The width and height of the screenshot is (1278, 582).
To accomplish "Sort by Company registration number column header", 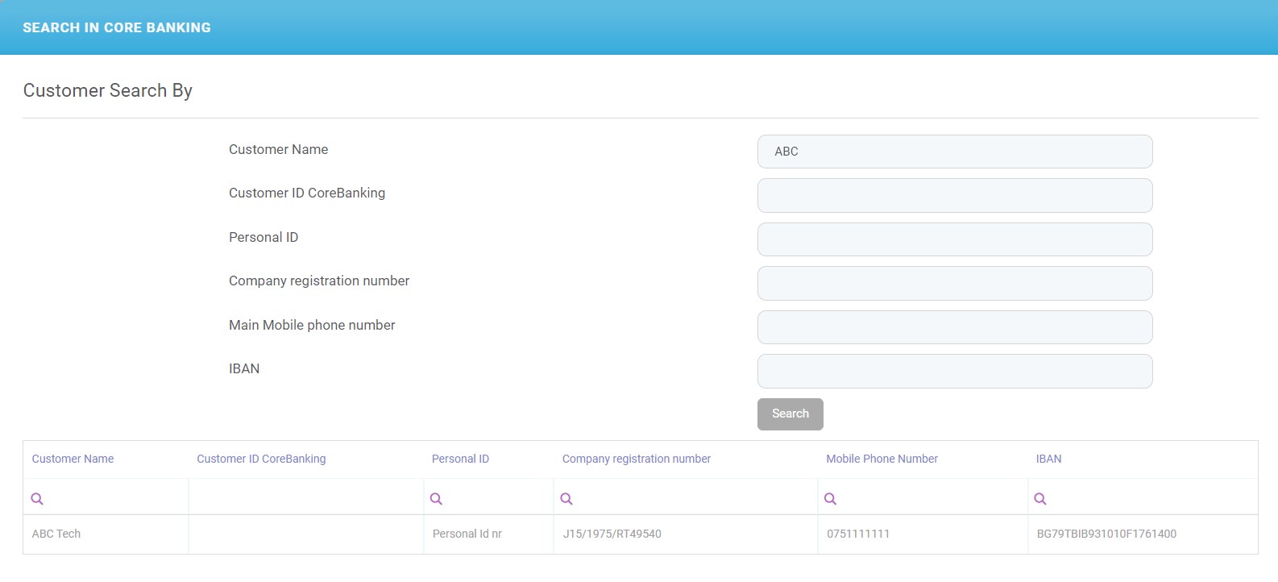I will 636,459.
